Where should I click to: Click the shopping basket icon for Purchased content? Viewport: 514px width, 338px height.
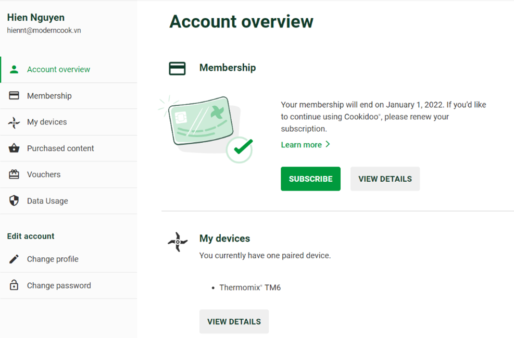coord(14,148)
